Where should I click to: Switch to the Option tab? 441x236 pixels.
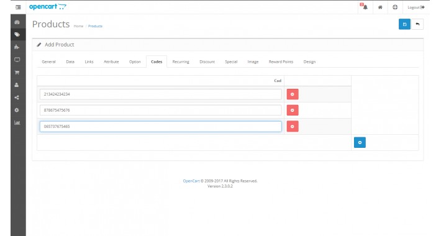[135, 61]
